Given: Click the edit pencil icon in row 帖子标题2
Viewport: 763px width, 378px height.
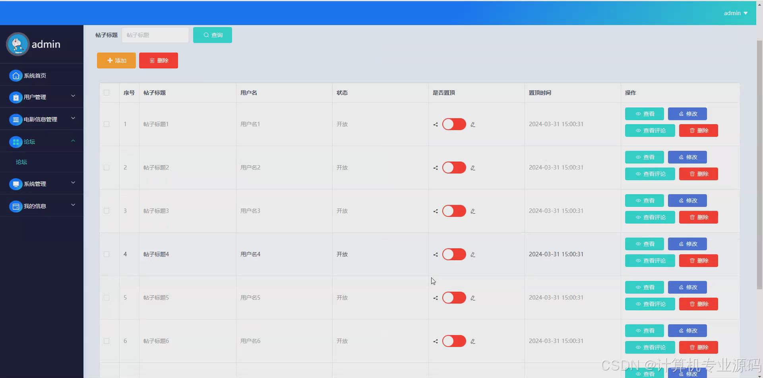Looking at the screenshot, I should [x=473, y=168].
